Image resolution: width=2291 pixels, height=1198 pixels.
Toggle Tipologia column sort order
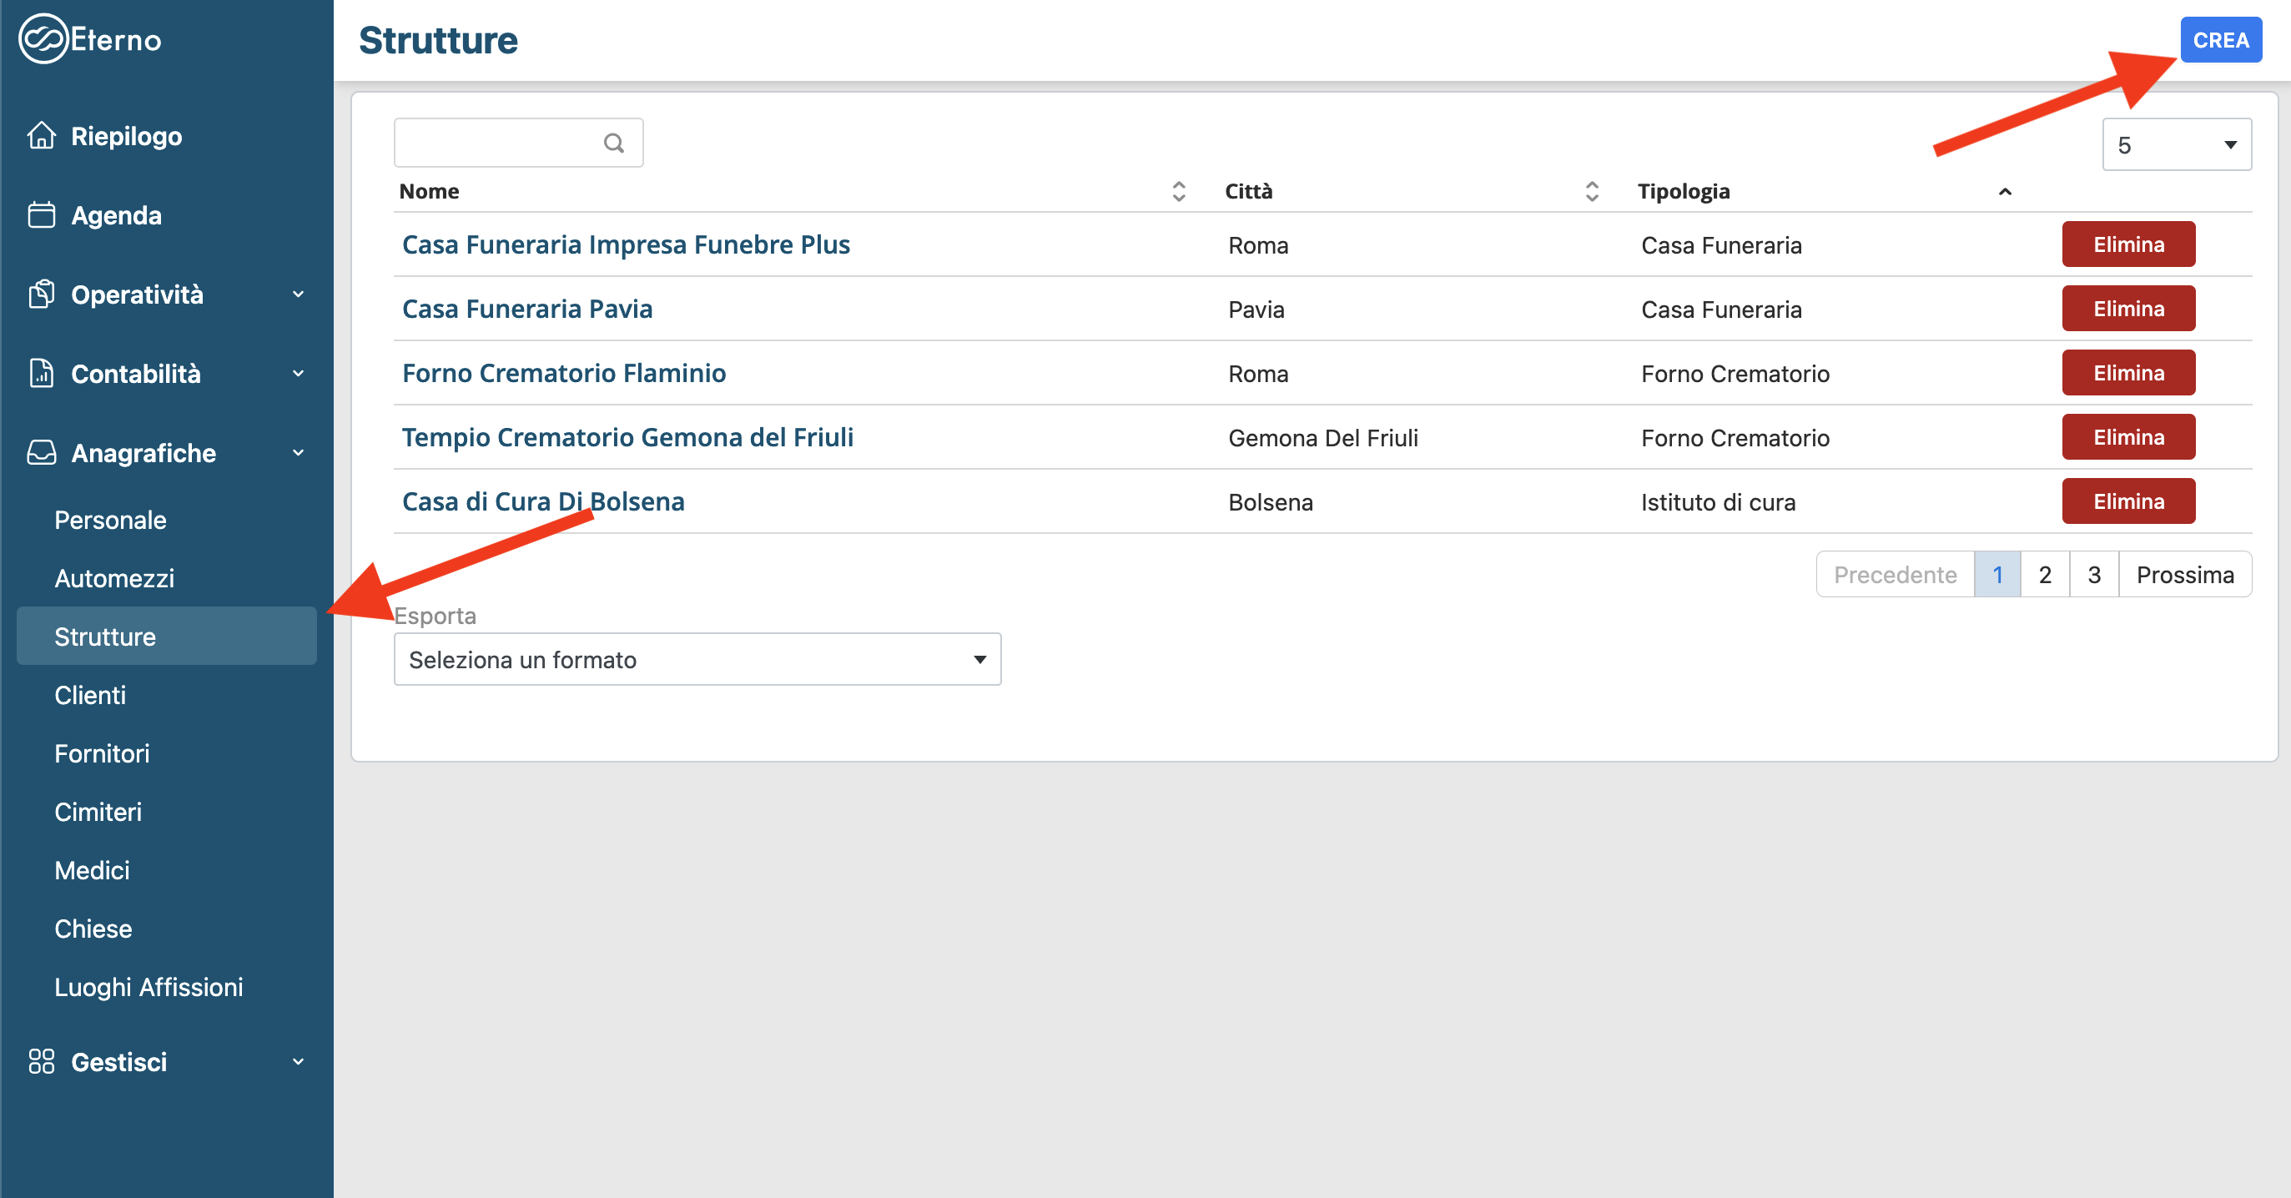point(2005,191)
